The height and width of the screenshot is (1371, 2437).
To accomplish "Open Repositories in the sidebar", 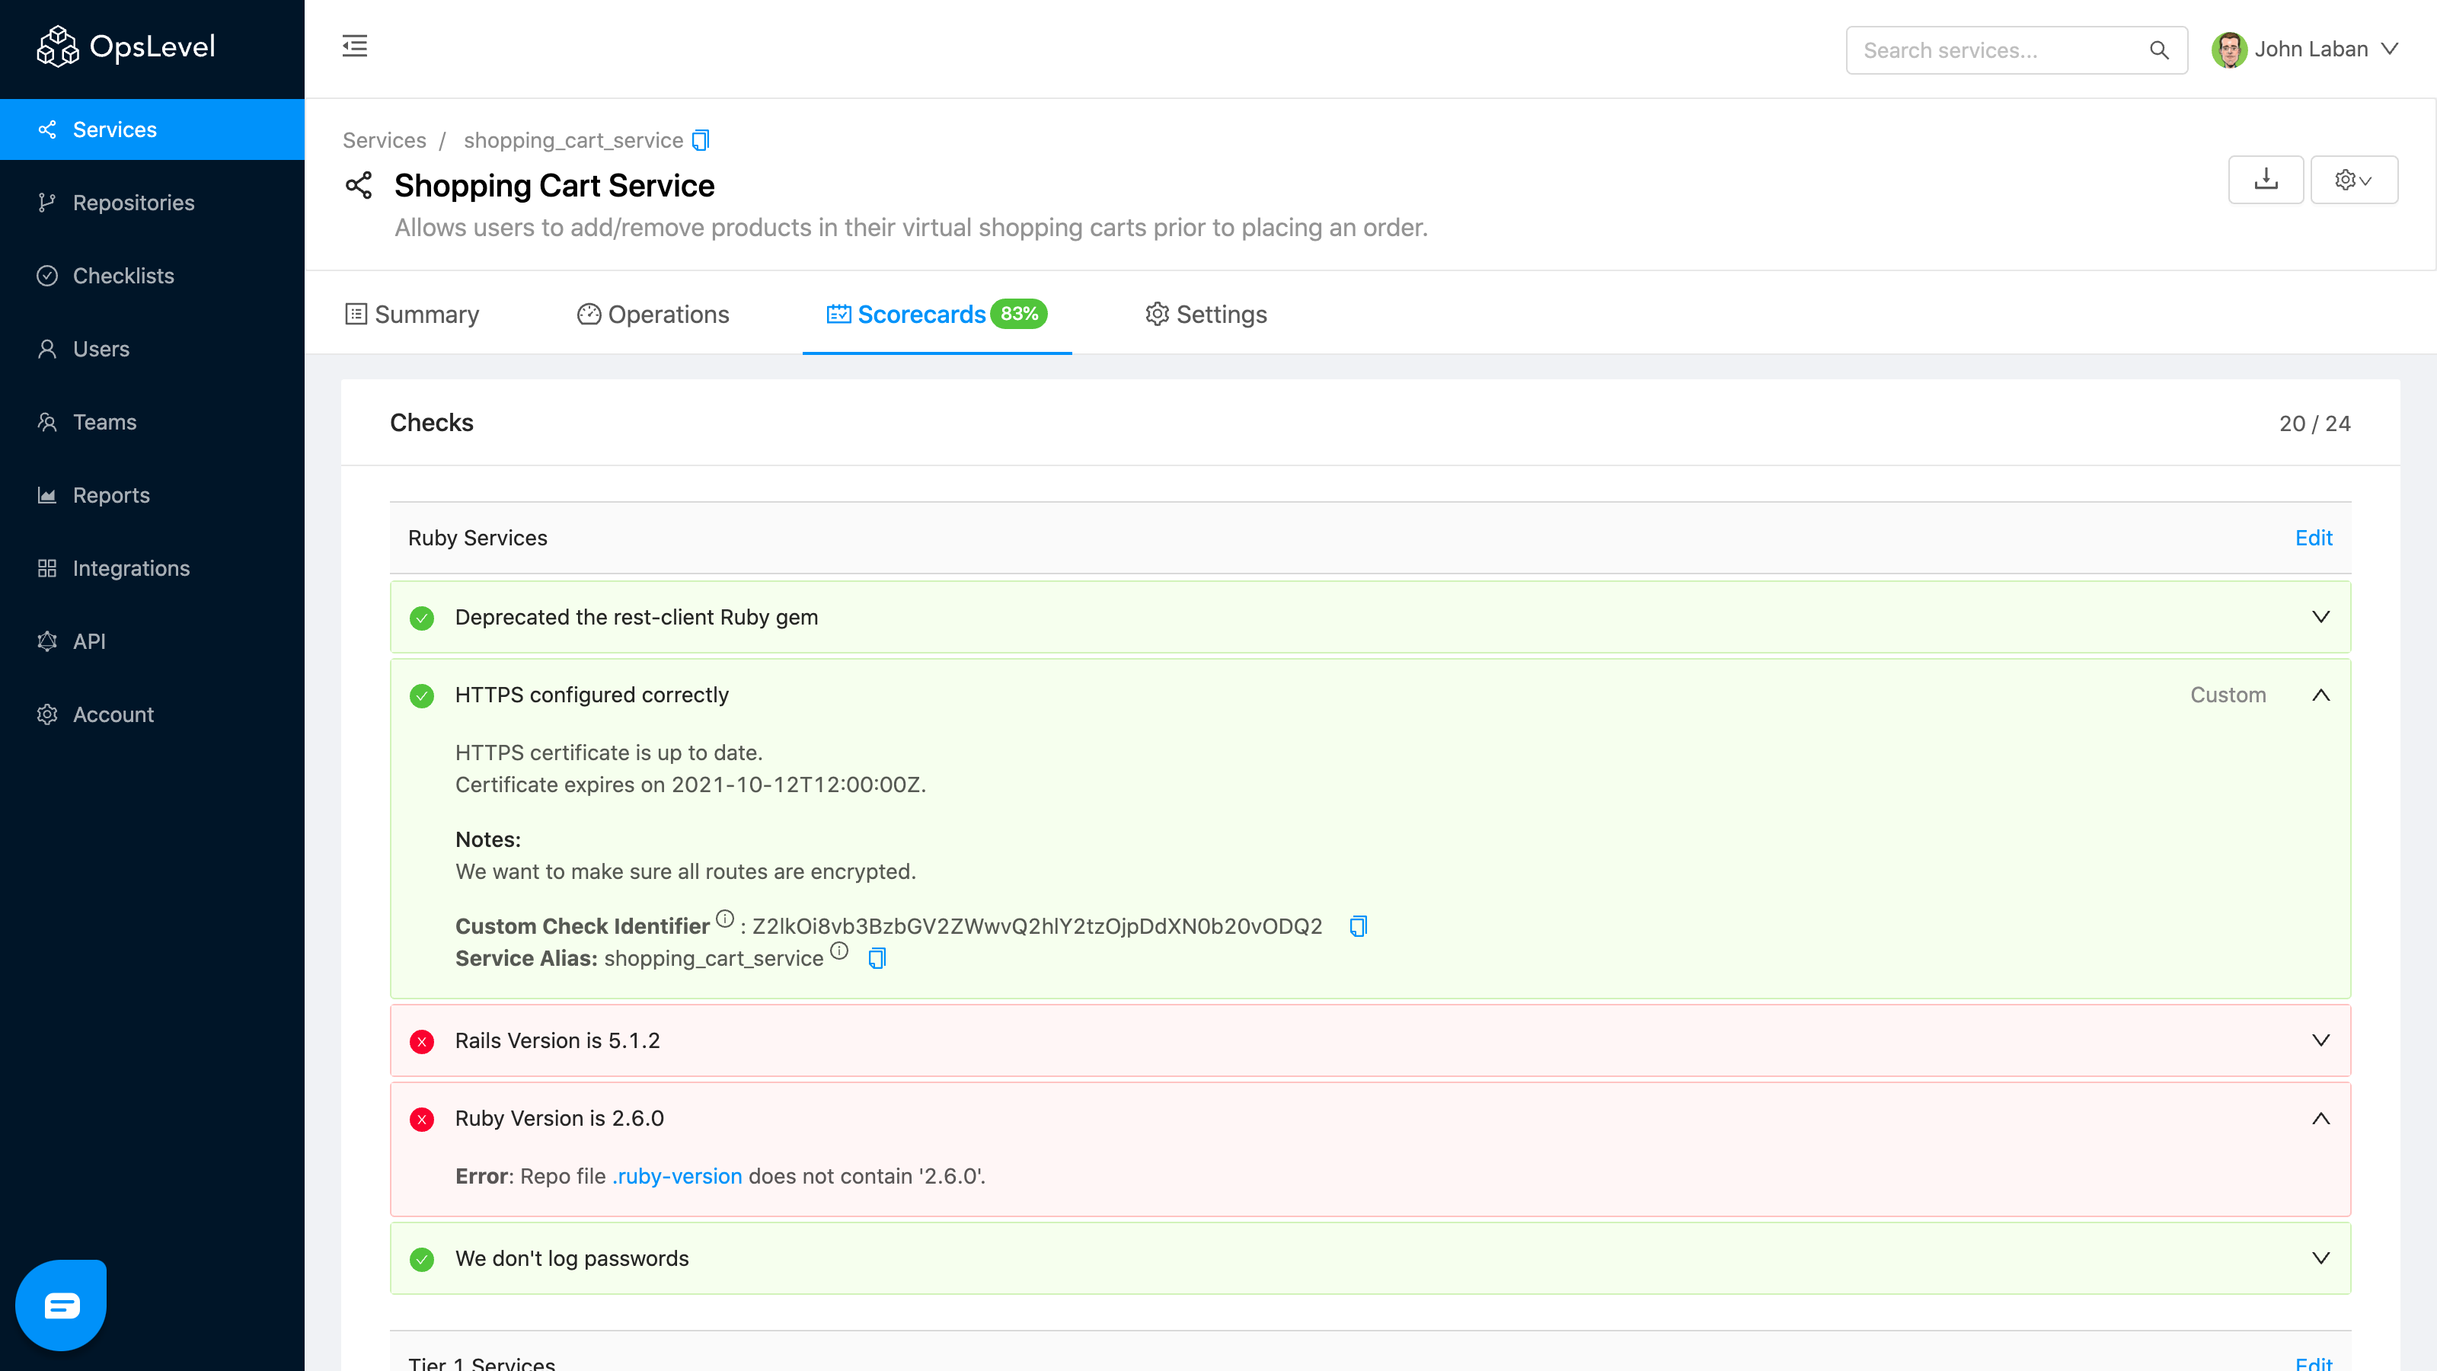I will coord(133,203).
